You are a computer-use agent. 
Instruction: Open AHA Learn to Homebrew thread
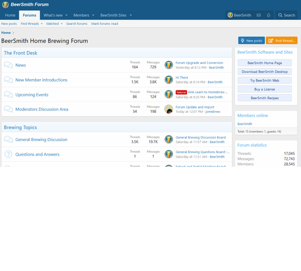point(208,92)
